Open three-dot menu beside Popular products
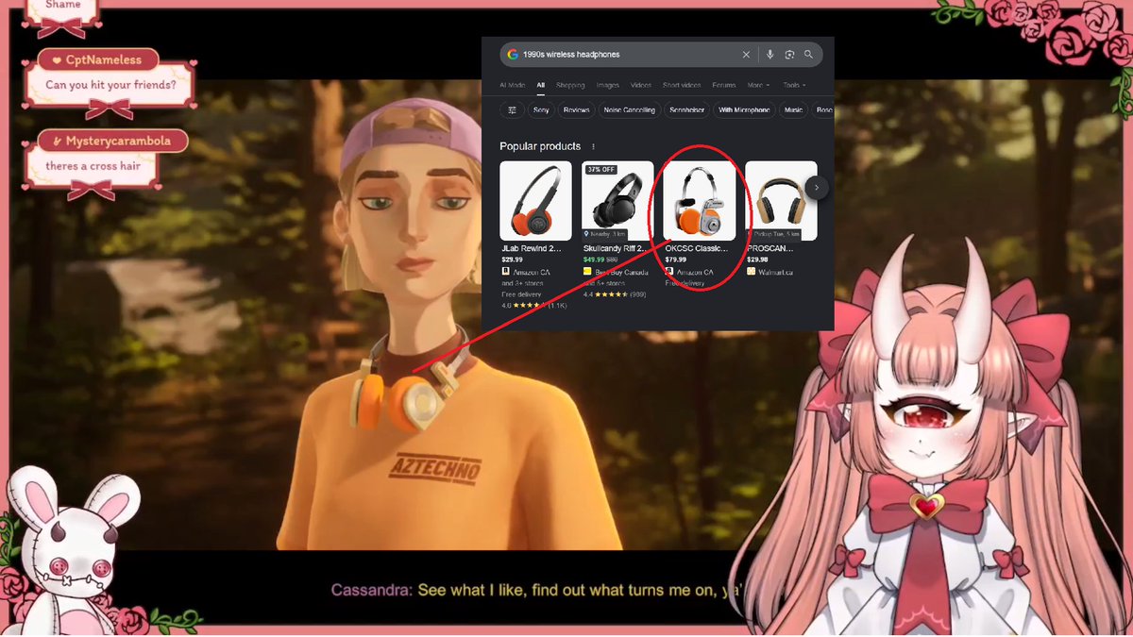This screenshot has height=637, width=1133. click(593, 146)
